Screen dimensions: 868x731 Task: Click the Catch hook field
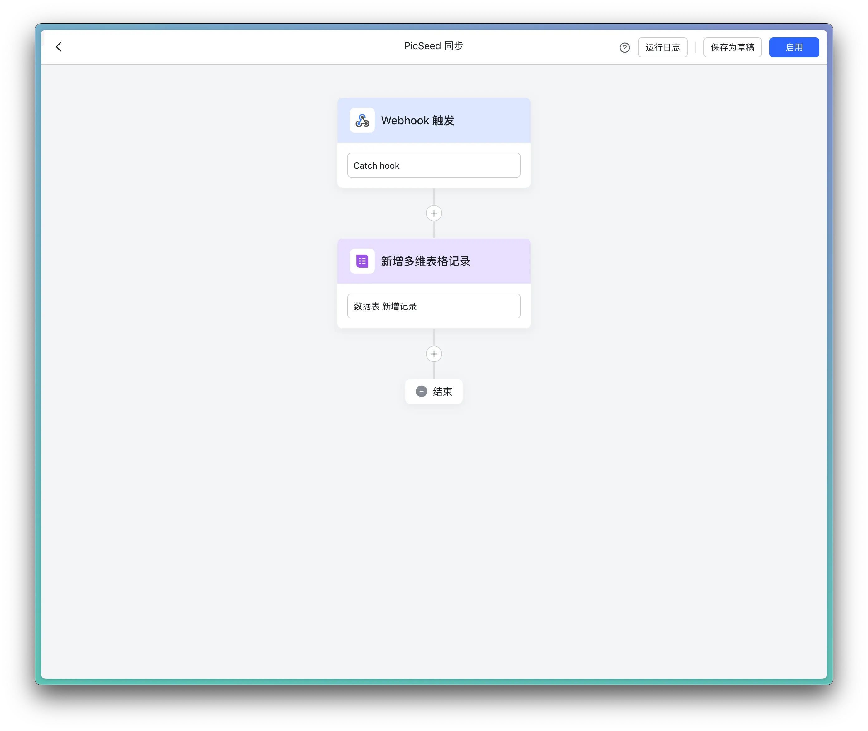434,165
